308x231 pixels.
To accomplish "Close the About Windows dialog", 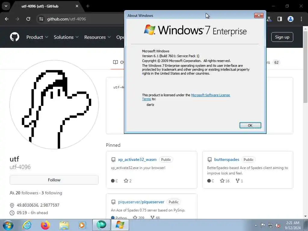I will click(x=259, y=15).
